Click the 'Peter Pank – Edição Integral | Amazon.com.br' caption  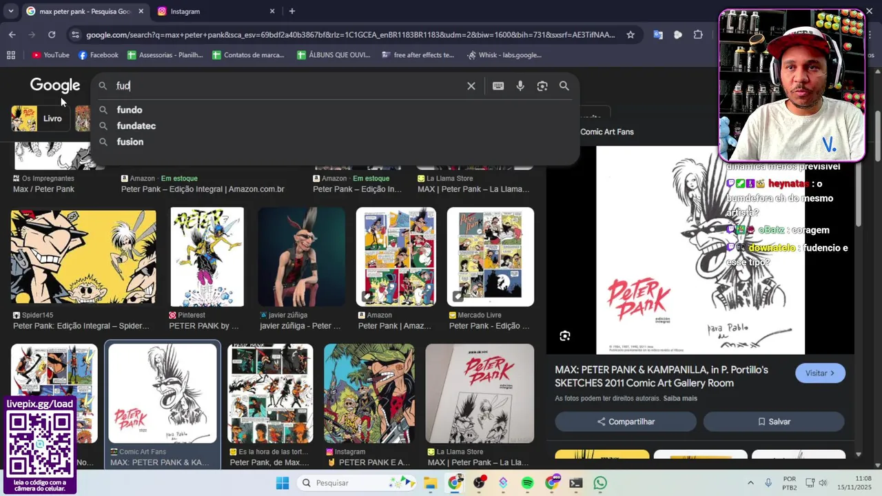[x=203, y=189]
